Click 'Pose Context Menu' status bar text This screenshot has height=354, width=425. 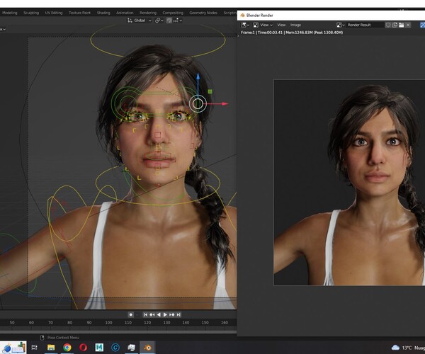pyautogui.click(x=63, y=338)
